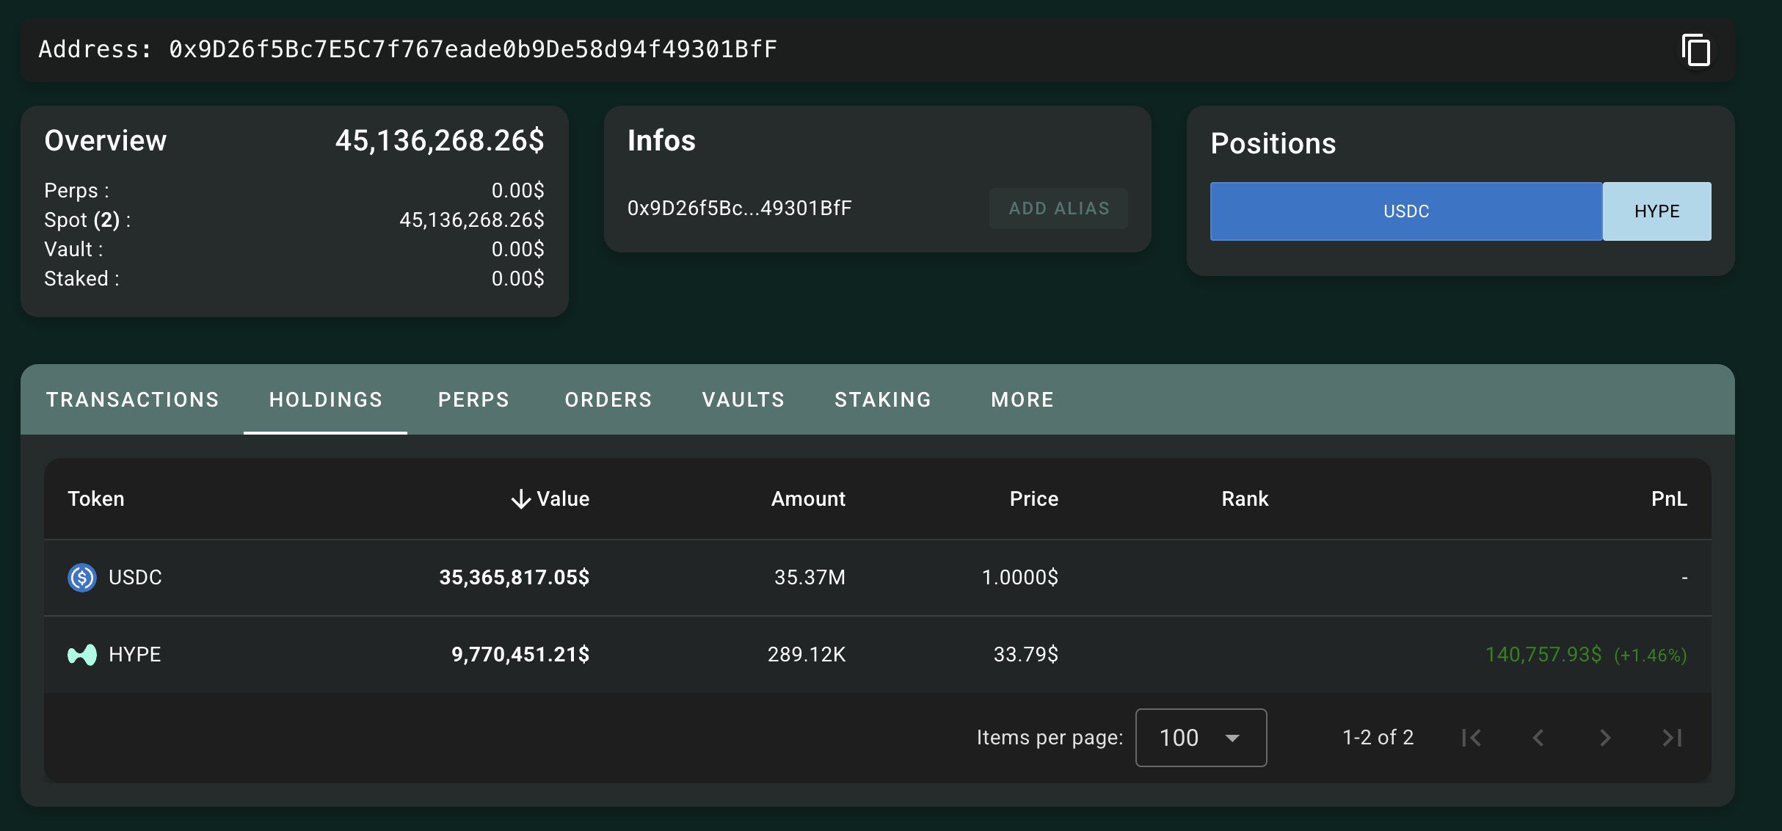Go to next page arrow
The width and height of the screenshot is (1782, 831).
(x=1605, y=738)
